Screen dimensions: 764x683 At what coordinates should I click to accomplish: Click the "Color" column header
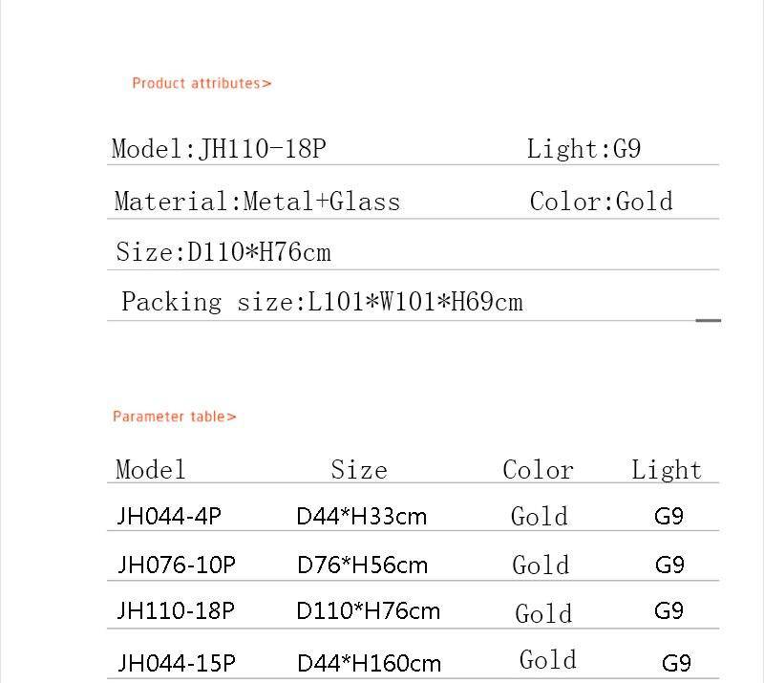point(538,470)
